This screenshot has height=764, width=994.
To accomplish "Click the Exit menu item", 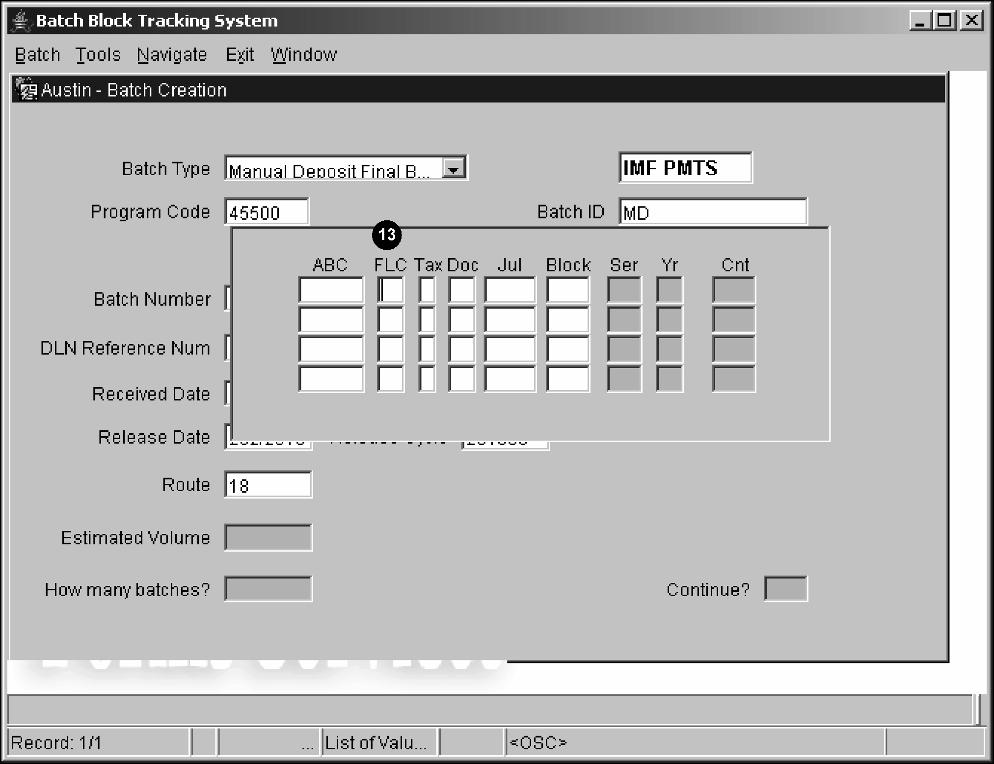I will point(240,54).
